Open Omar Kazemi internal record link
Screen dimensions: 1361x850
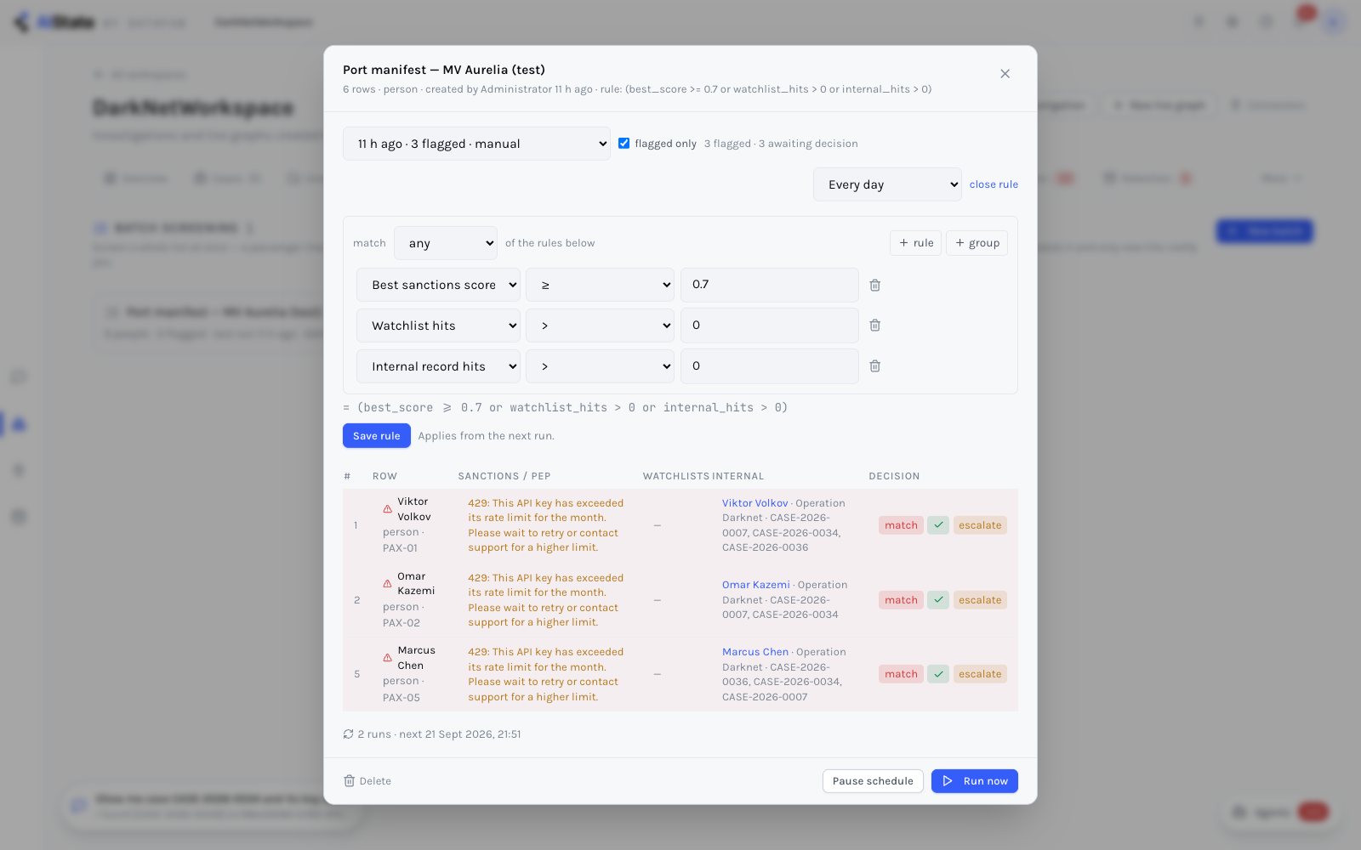coord(755,585)
